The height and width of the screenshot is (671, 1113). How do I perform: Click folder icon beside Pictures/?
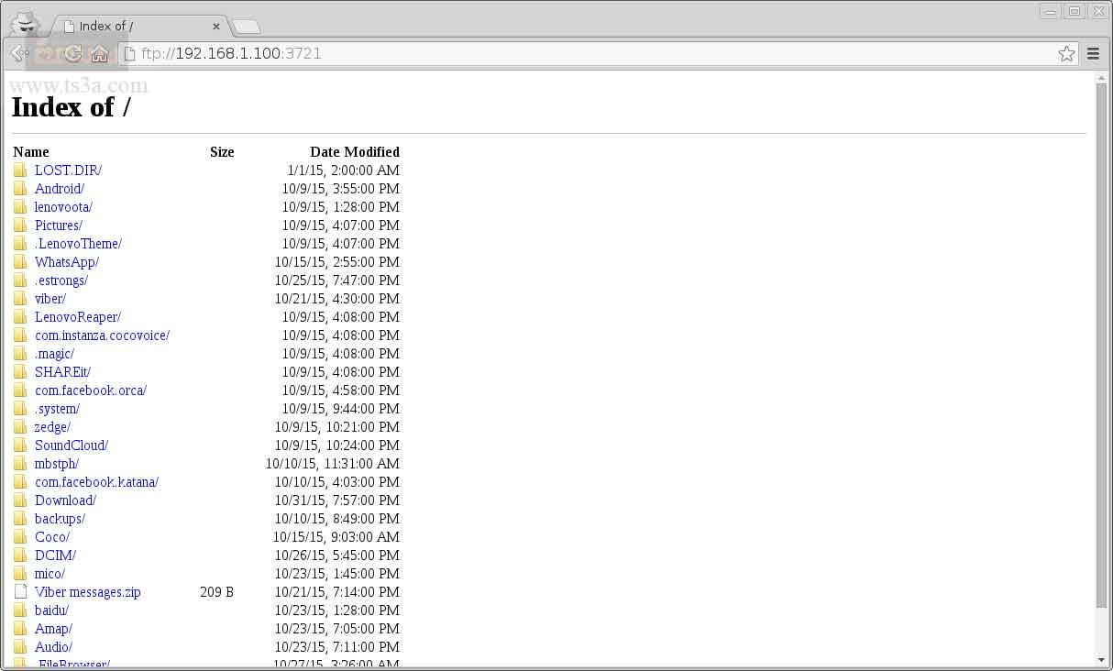(x=20, y=225)
